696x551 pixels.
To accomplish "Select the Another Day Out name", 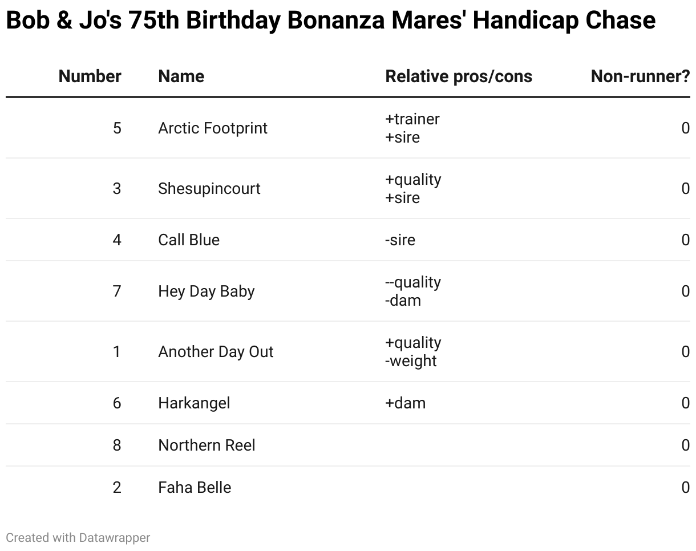I will click(216, 351).
